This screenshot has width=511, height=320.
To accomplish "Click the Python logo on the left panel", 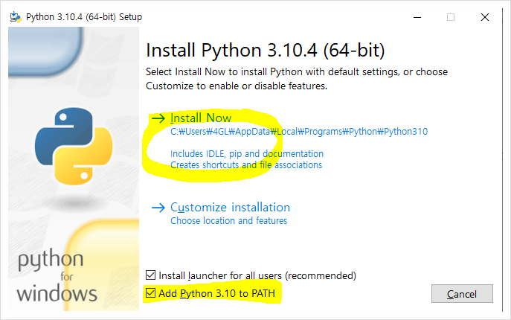I will pos(74,146).
